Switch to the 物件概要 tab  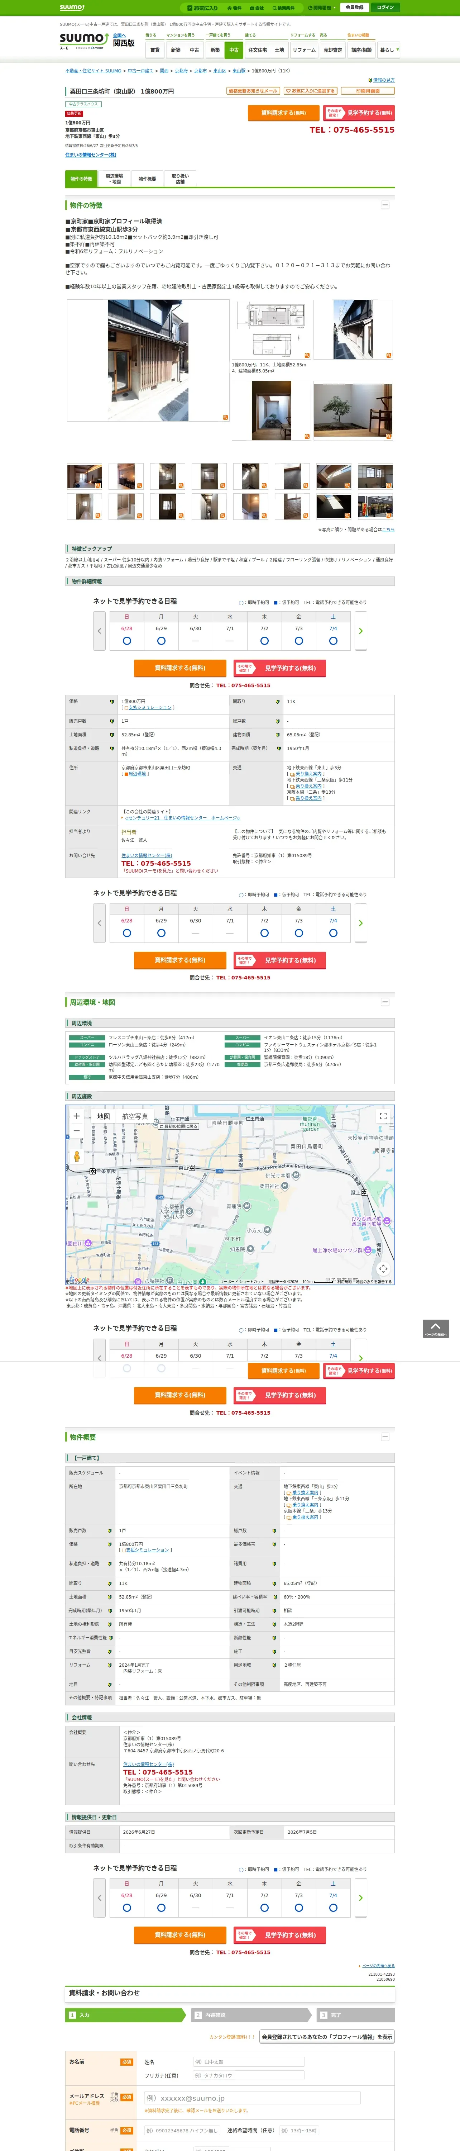[x=147, y=179]
